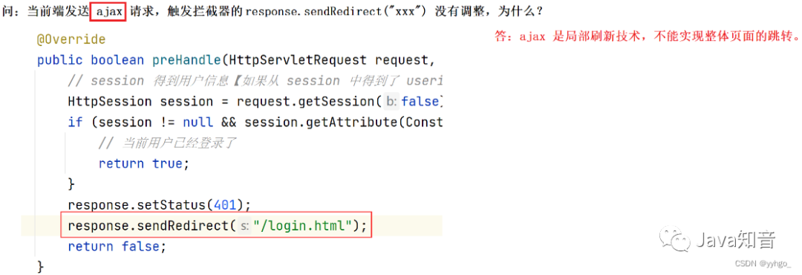
Task: Click the WeChat logo in the watermark
Action: point(676,239)
